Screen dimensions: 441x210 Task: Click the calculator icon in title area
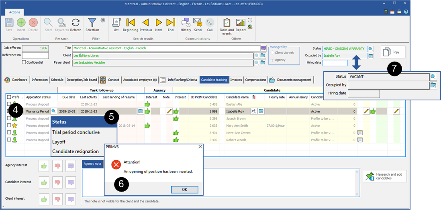click(386, 12)
